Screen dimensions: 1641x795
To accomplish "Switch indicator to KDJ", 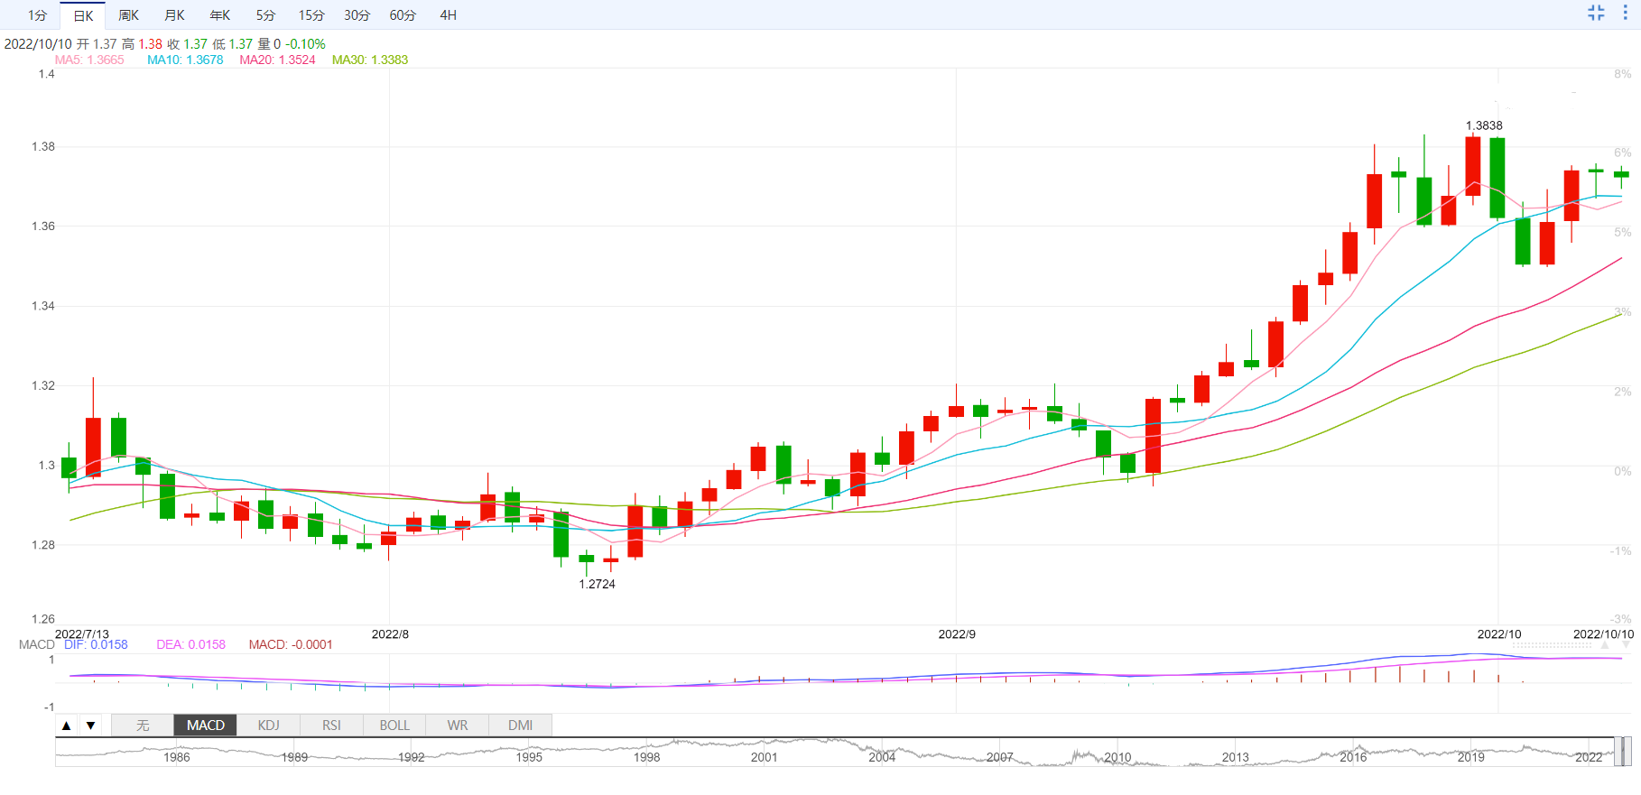I will (268, 726).
